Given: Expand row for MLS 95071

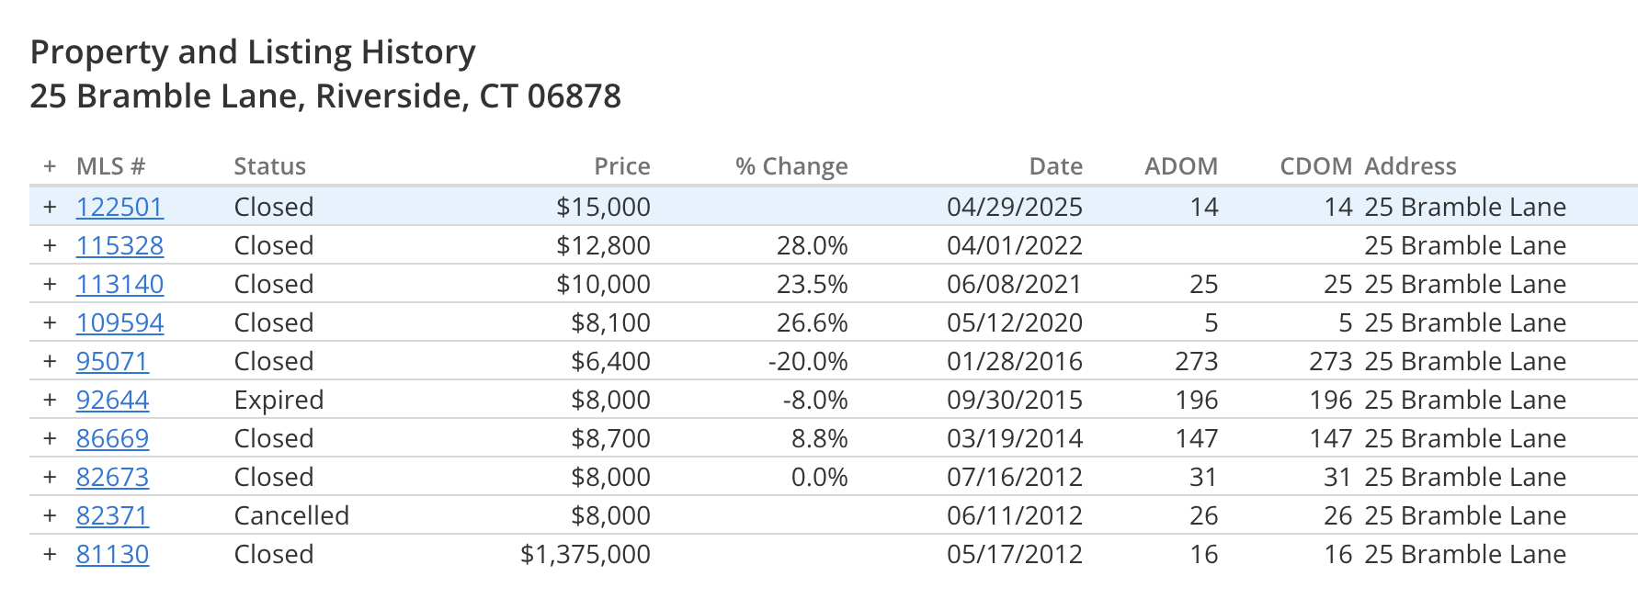Looking at the screenshot, I should pyautogui.click(x=50, y=361).
